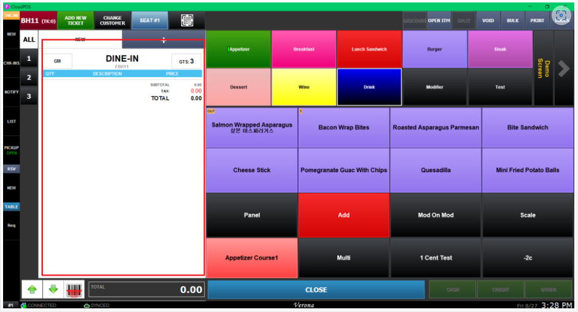The height and width of the screenshot is (312, 578).
Task: Add Bite Sandwich item
Action: pos(528,127)
